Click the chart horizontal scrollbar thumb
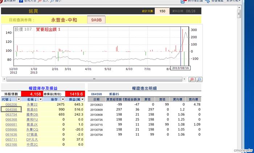The height and width of the screenshot is (153, 254). click(x=94, y=79)
